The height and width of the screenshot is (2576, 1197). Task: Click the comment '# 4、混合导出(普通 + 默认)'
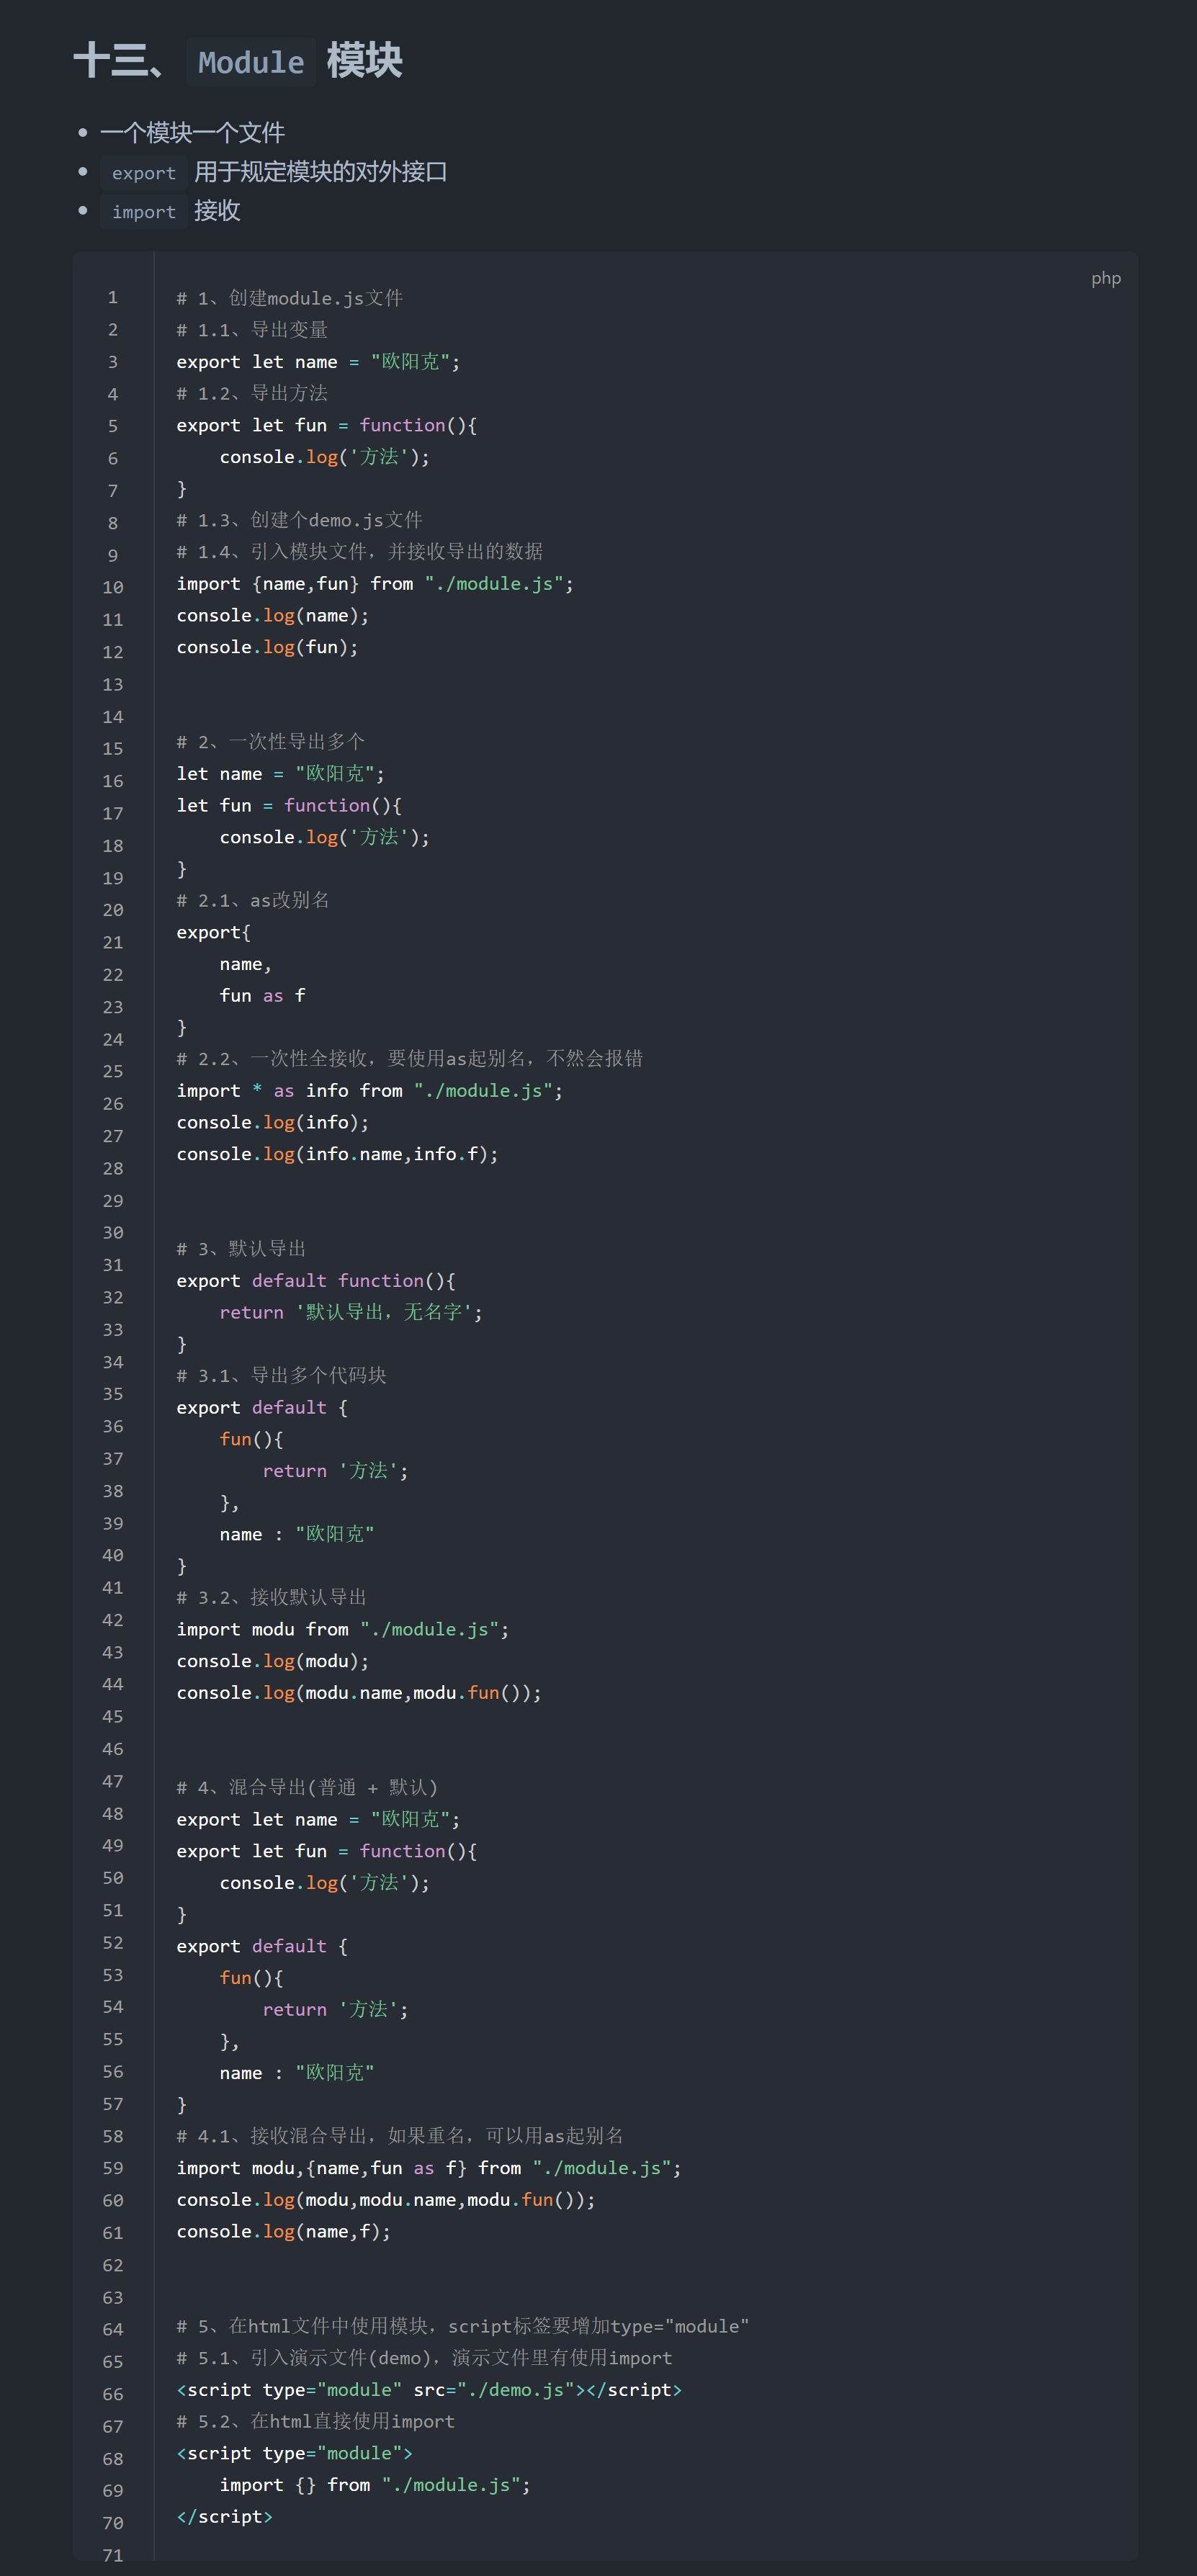pos(307,1788)
